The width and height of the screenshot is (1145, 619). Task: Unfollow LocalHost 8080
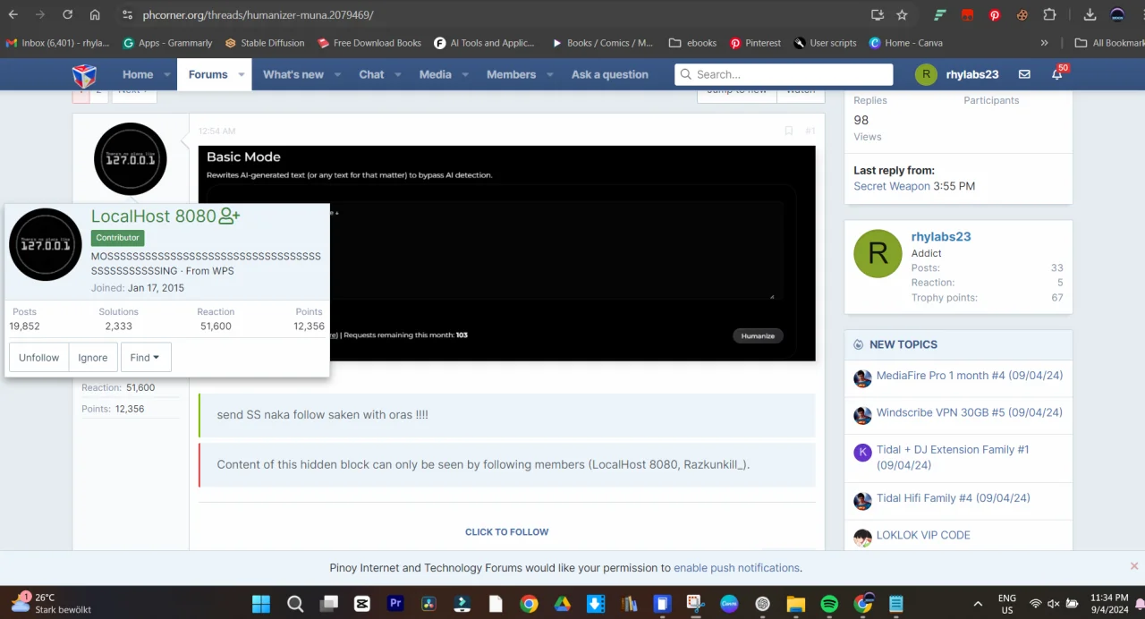38,357
